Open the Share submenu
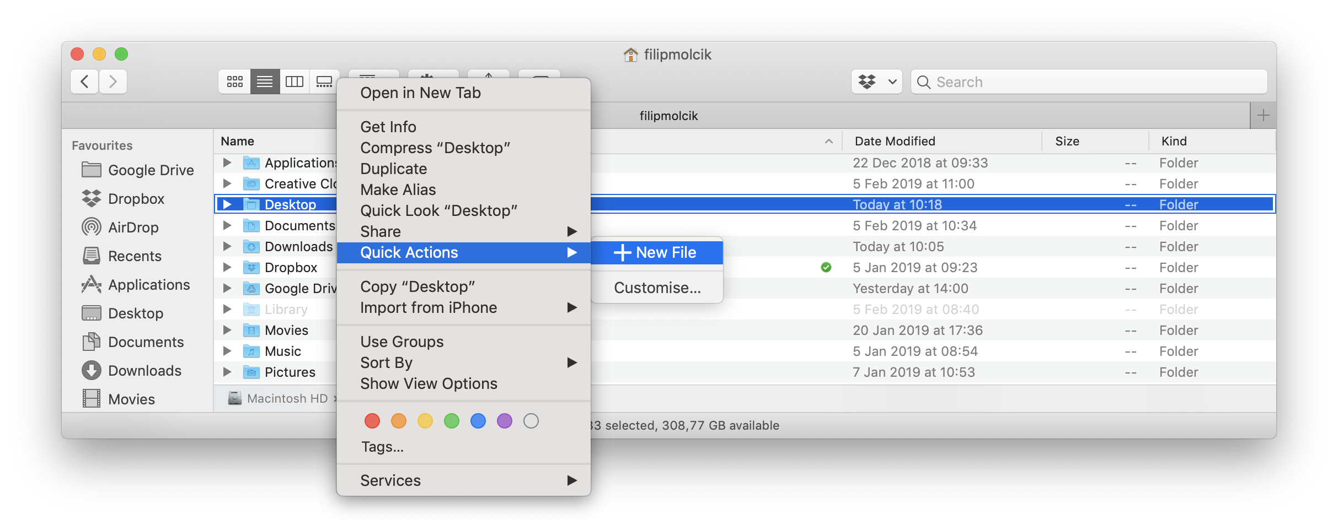Screen dimensions: 1338x520 tap(381, 231)
